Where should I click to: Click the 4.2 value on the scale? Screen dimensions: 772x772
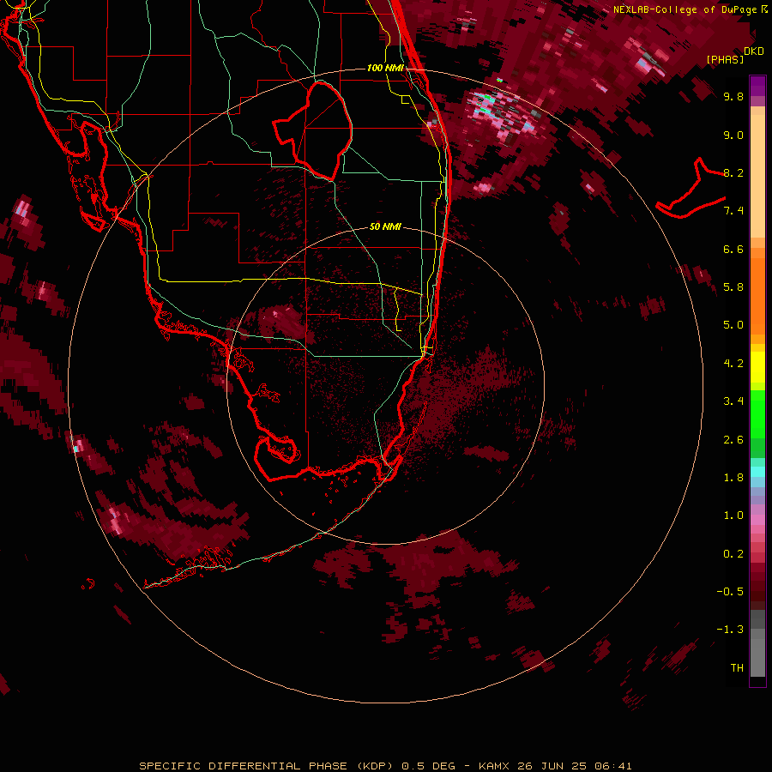733,364
